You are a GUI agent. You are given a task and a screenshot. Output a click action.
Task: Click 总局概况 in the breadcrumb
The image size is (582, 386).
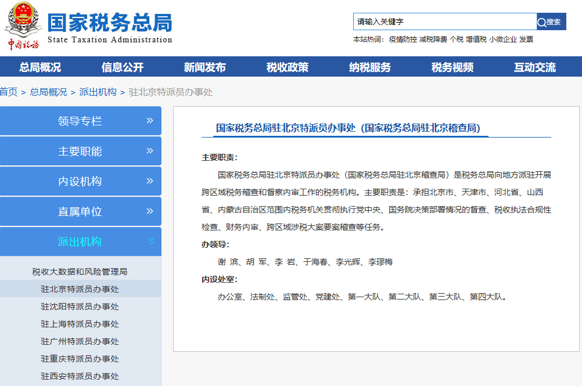click(x=48, y=92)
